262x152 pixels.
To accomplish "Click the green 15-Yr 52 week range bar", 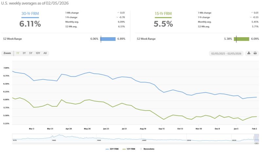I will (242, 39).
